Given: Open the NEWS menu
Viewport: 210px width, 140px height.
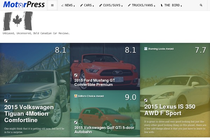Looking at the screenshot, I should click(x=68, y=5).
